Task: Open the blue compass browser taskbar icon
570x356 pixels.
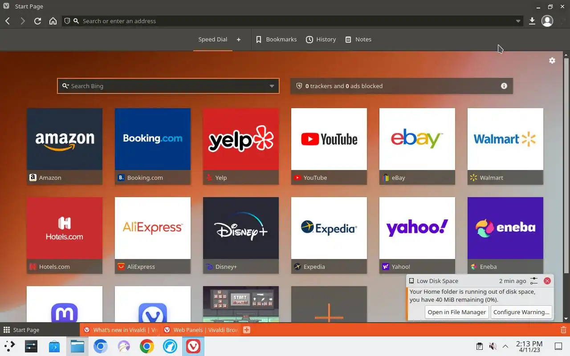Action: 170,346
